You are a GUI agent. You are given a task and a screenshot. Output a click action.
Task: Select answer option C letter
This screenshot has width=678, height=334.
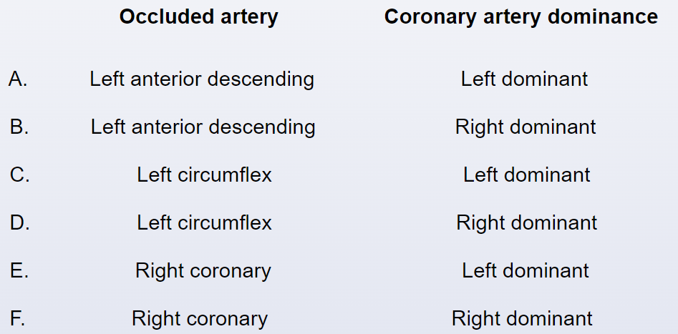point(20,175)
